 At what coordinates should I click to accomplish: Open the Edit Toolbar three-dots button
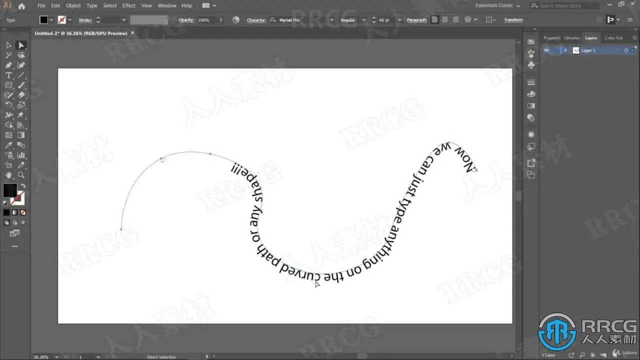click(x=14, y=246)
